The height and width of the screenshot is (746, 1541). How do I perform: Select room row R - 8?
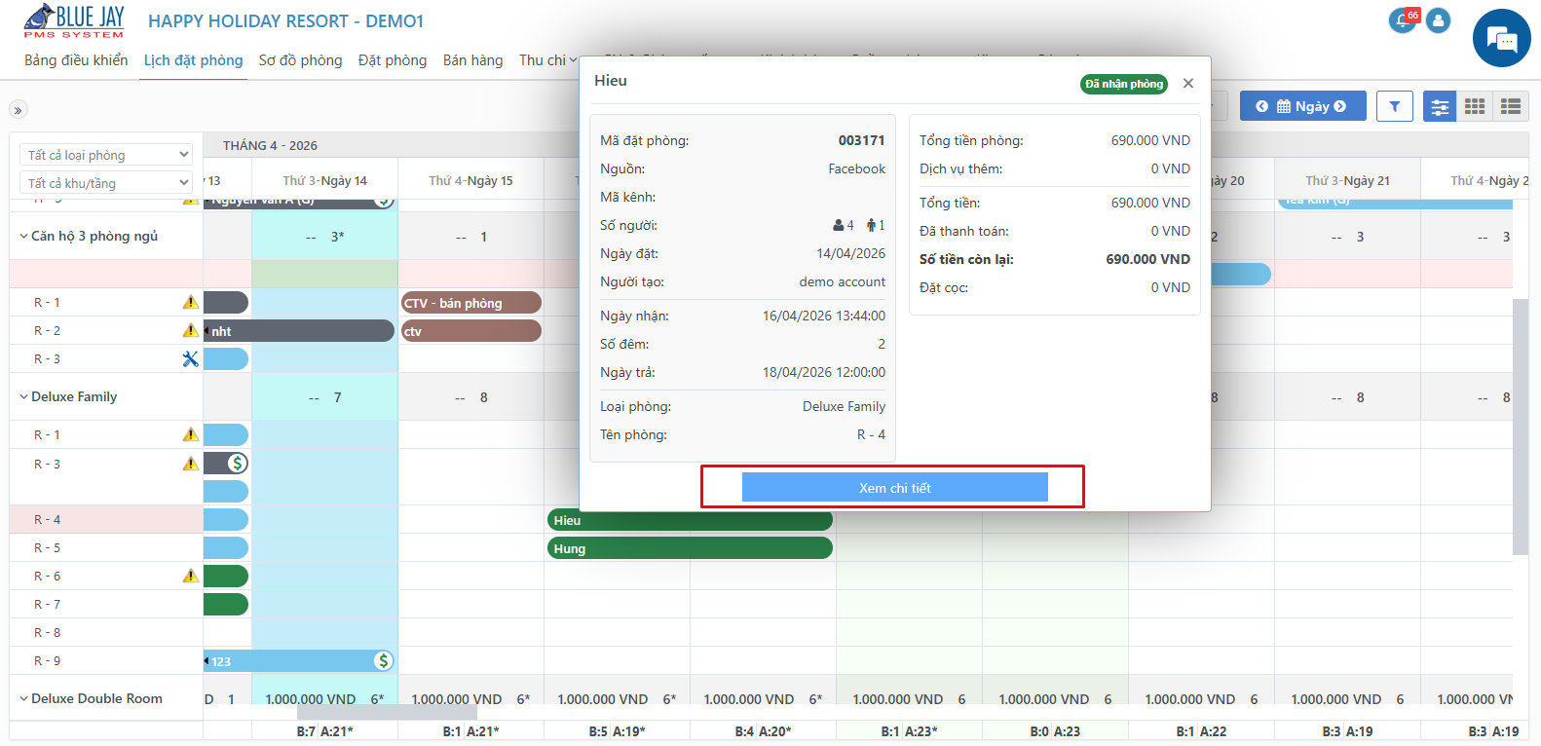click(105, 632)
